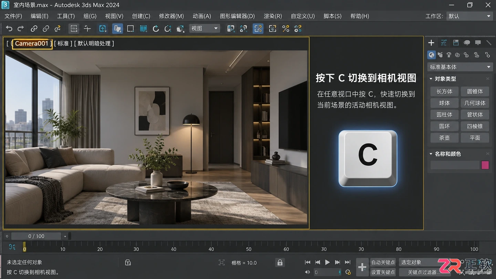
Task: Click the 平面 button
Action: click(475, 138)
